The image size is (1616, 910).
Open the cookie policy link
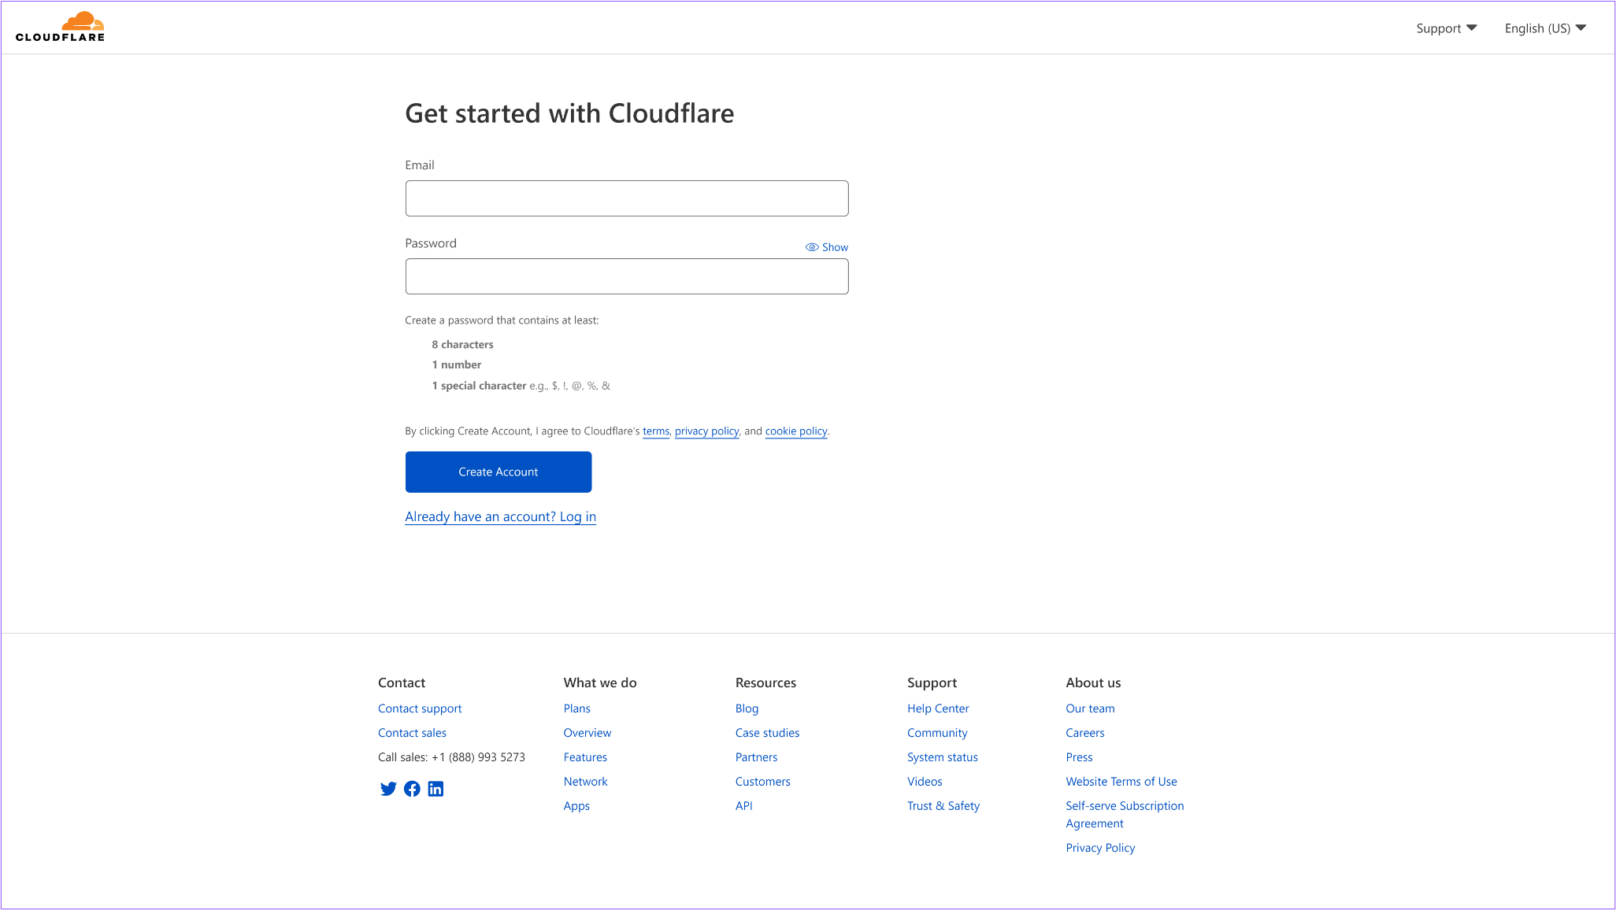[796, 431]
